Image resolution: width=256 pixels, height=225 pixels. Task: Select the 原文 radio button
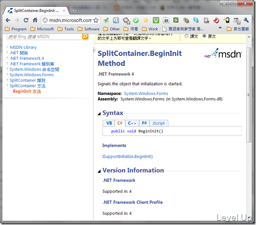pos(204,36)
